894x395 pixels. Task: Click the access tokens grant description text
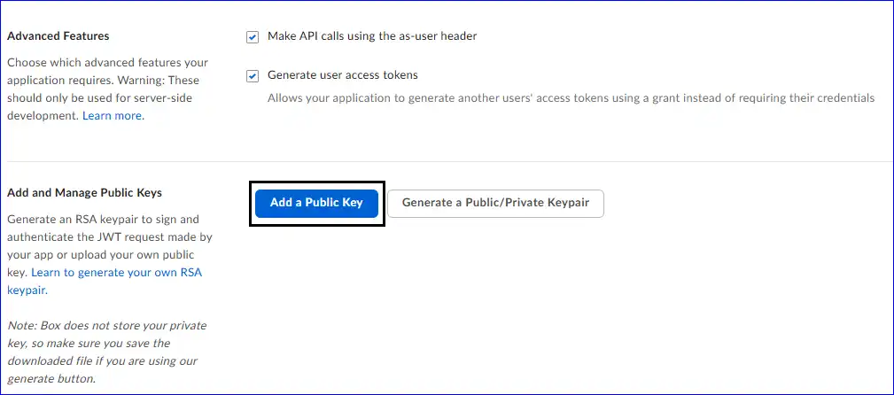[x=571, y=97]
